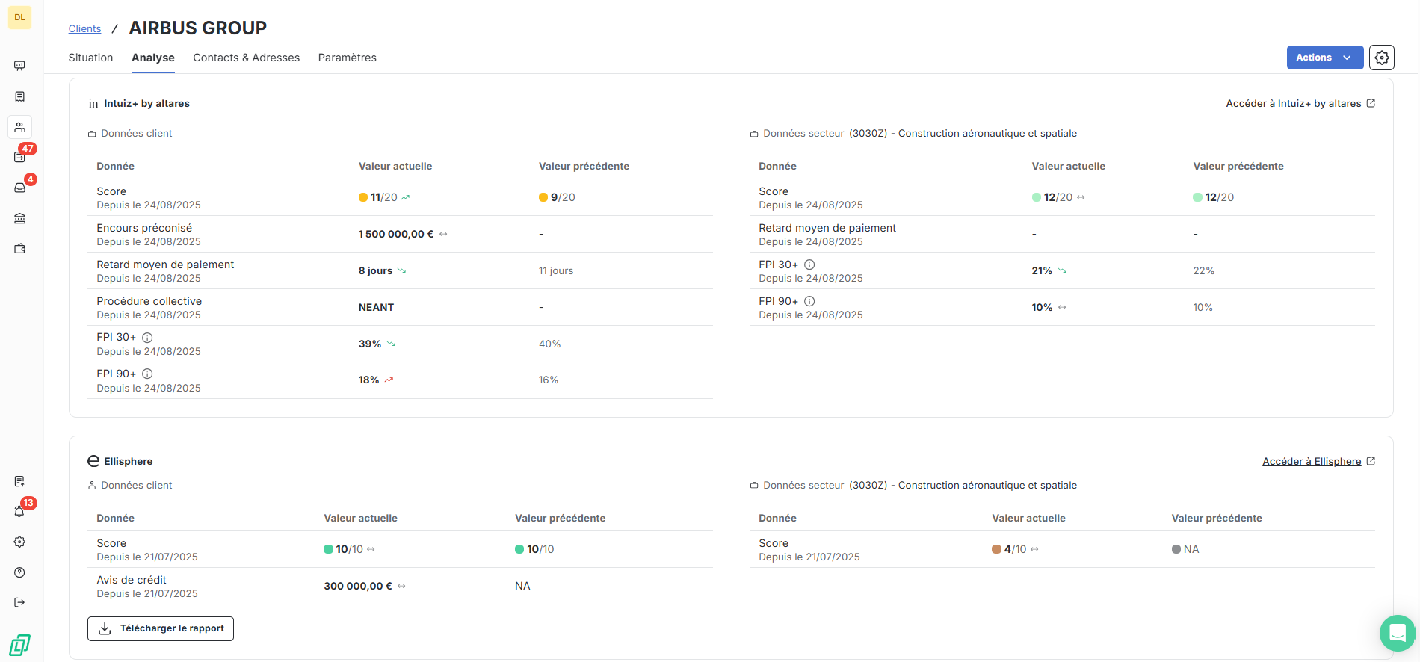Click the NEANT procédure collective value

376,307
